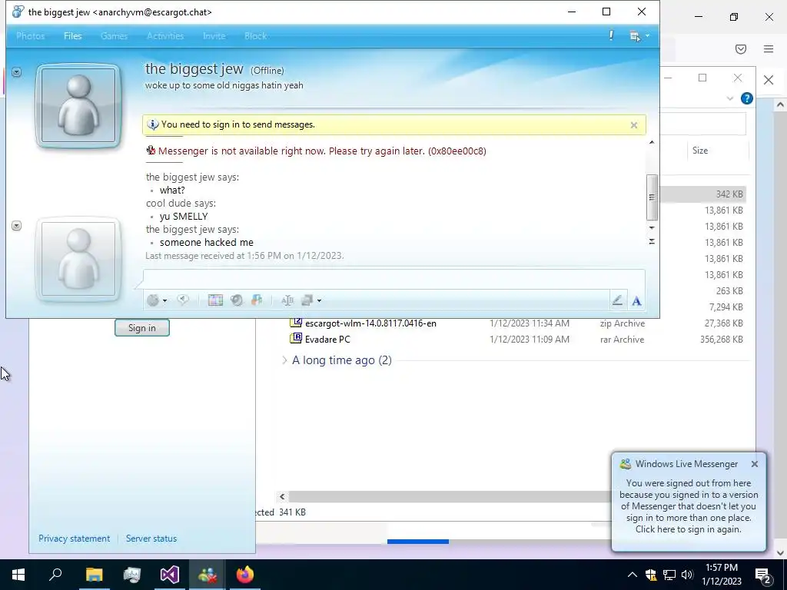This screenshot has width=787, height=590.
Task: Expand the A long time ago group
Action: click(284, 360)
